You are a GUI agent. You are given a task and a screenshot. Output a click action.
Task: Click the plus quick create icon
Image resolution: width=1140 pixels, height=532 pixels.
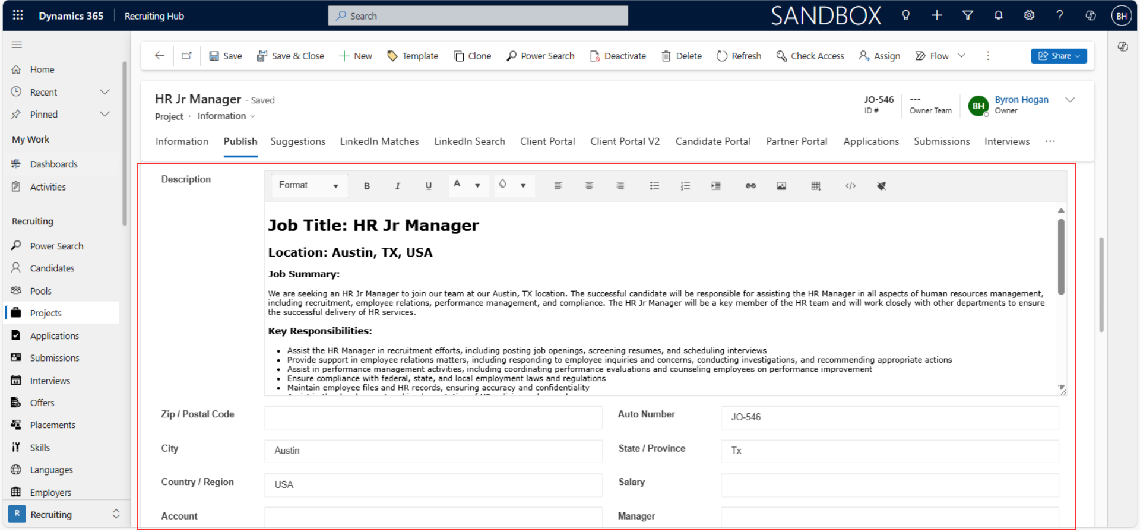point(937,15)
